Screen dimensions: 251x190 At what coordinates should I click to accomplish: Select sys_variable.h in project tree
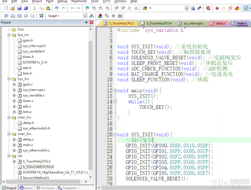point(34,51)
